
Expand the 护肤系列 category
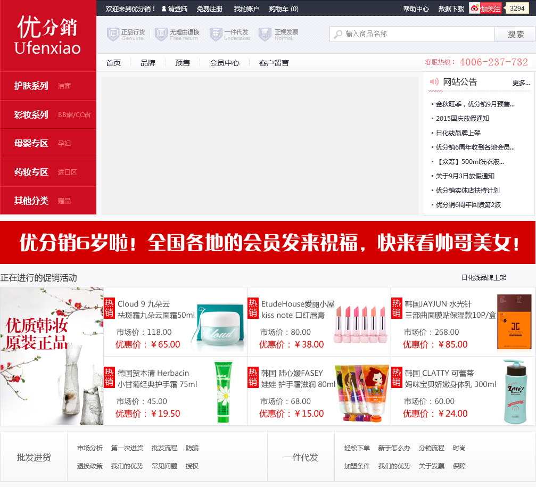coord(31,86)
